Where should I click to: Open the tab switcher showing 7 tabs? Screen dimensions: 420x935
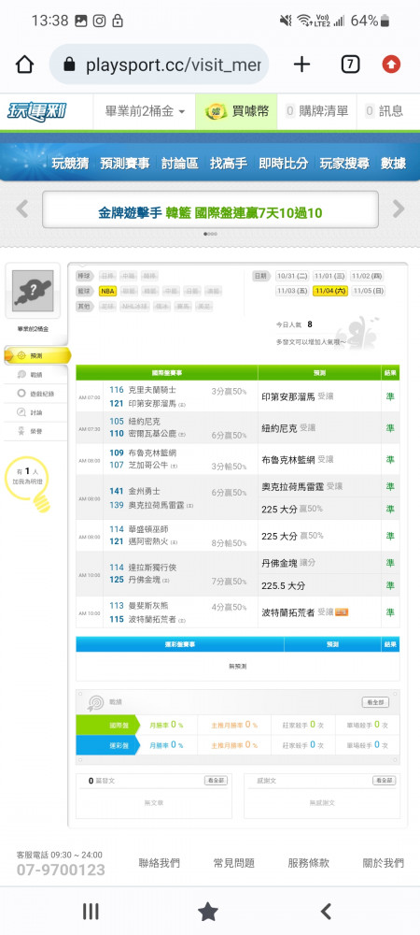click(350, 65)
